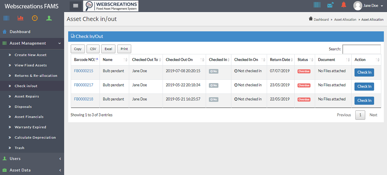The image size is (387, 175).
Task: Click Jane Doe's profile avatar
Action: (x=358, y=5)
